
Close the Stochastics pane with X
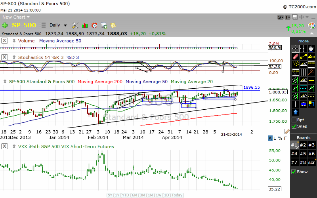pyautogui.click(x=4, y=57)
